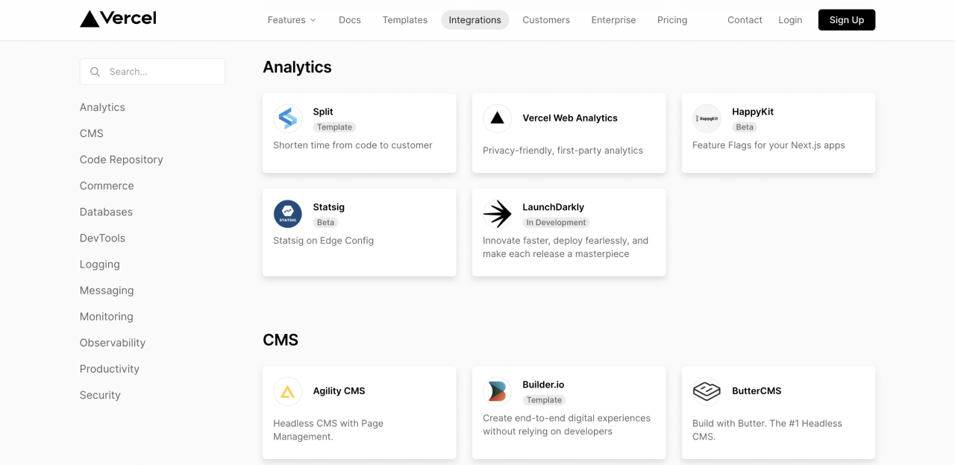Click the Template badge on Builder.io
This screenshot has width=955, height=465.
pyautogui.click(x=544, y=400)
